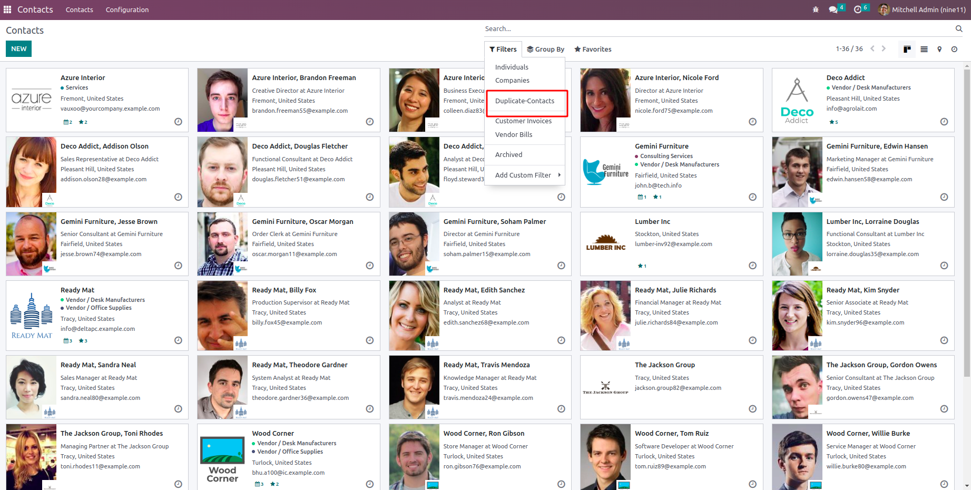Open the Gemini Furniture, Edwin Hansen contact
Viewport: 971px width, 490px height.
click(x=863, y=172)
